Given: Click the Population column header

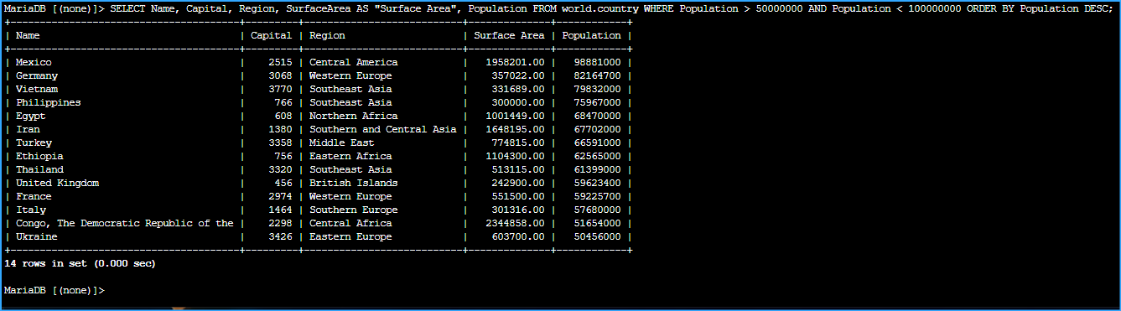Looking at the screenshot, I should click(591, 36).
